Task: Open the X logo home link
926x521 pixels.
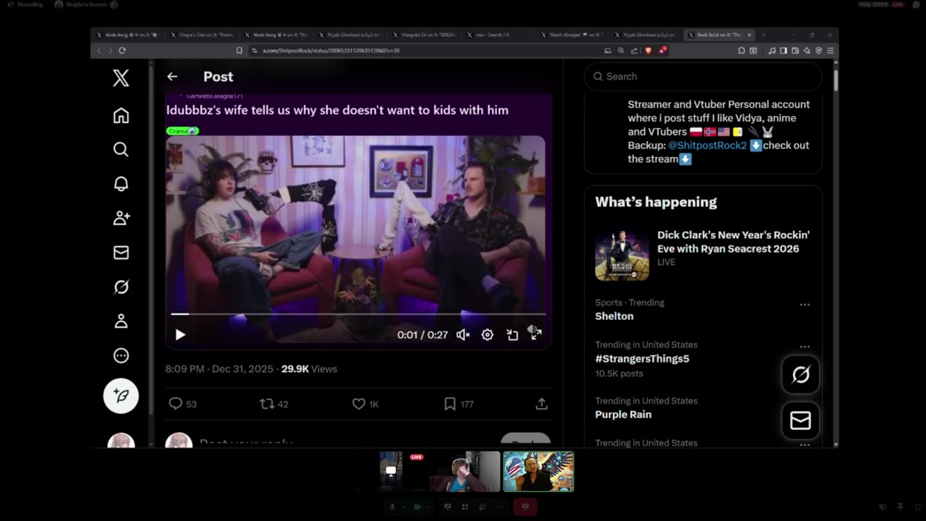Action: pyautogui.click(x=121, y=78)
